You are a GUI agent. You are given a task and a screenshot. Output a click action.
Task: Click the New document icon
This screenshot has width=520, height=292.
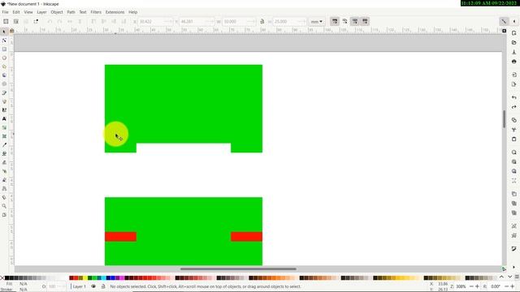click(514, 33)
